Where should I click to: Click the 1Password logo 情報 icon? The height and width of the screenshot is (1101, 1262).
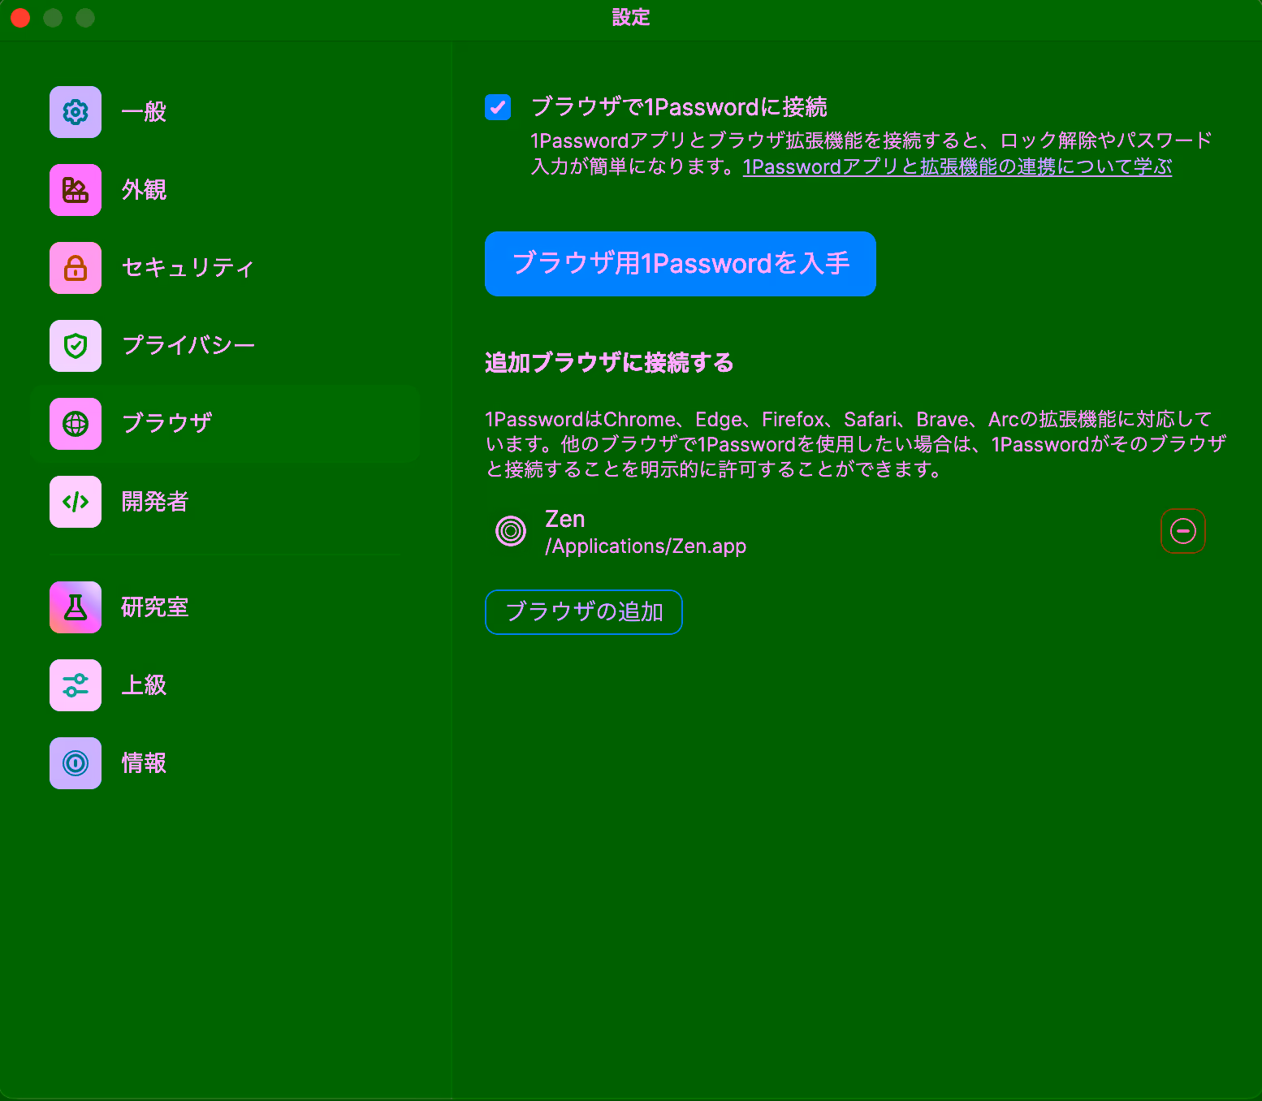pyautogui.click(x=76, y=763)
